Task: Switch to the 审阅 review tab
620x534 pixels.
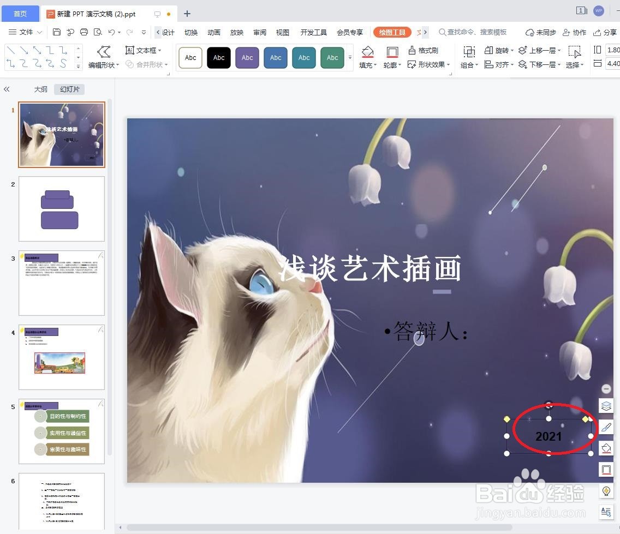Action: click(x=260, y=32)
